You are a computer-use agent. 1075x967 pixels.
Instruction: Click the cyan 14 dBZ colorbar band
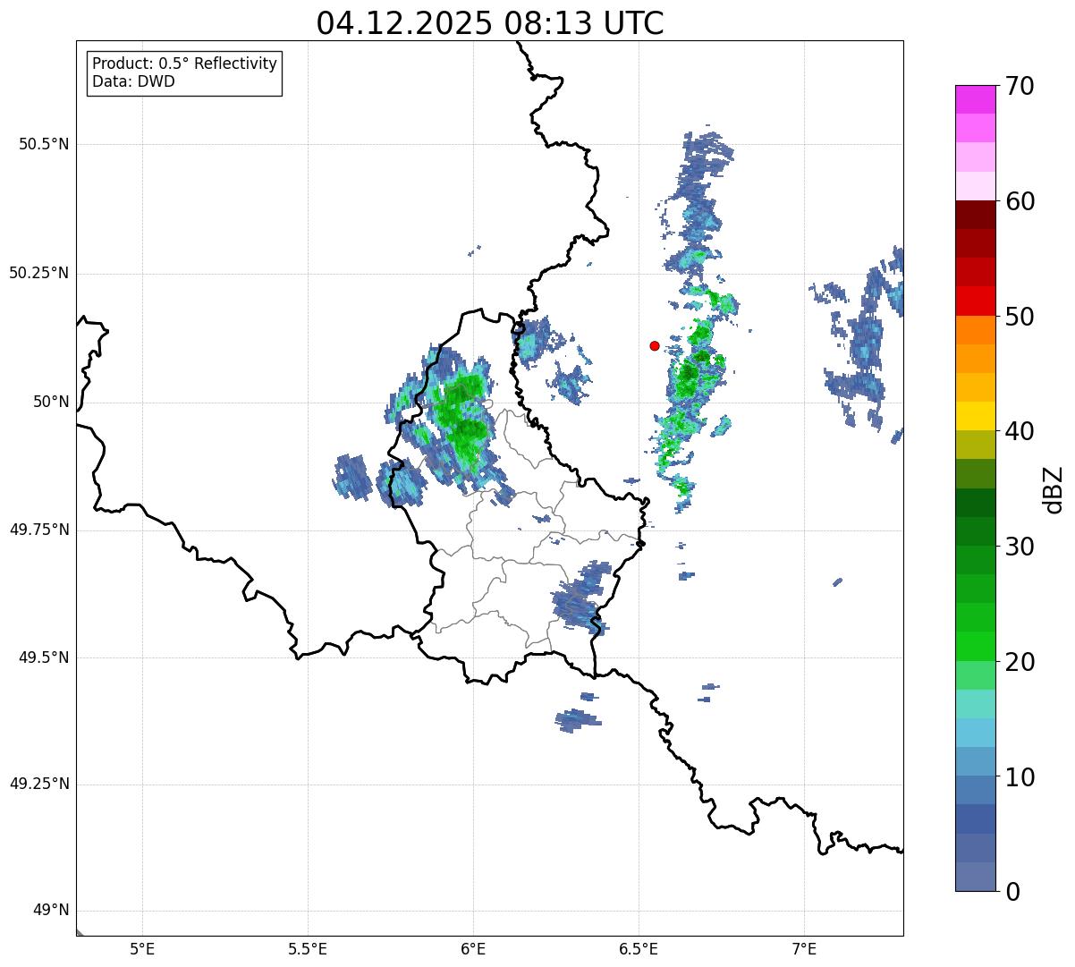point(974,733)
